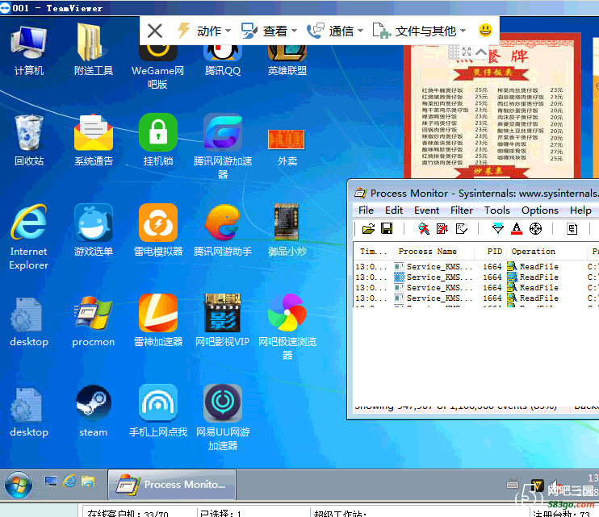Toggle the Capture magnifier icon in Process Monitor
599x517 pixels.
pyautogui.click(x=424, y=229)
